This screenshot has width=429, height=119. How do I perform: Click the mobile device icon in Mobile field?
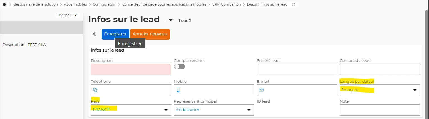[x=178, y=90]
